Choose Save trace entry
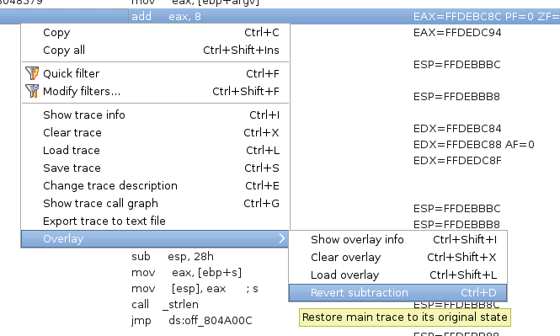Screen dimensions: 560x336 coord(155,168)
